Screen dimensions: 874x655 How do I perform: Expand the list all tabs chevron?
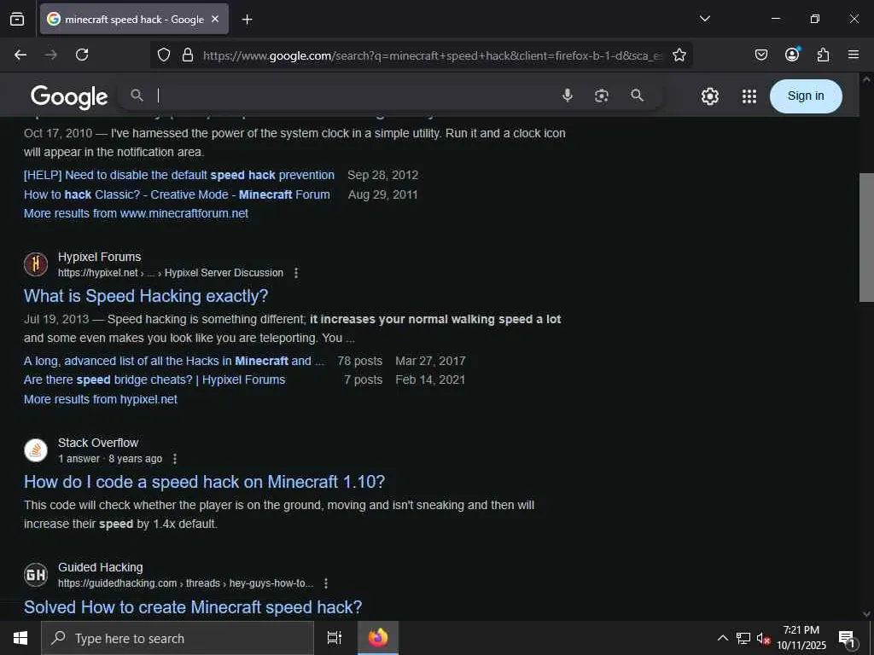coord(704,19)
